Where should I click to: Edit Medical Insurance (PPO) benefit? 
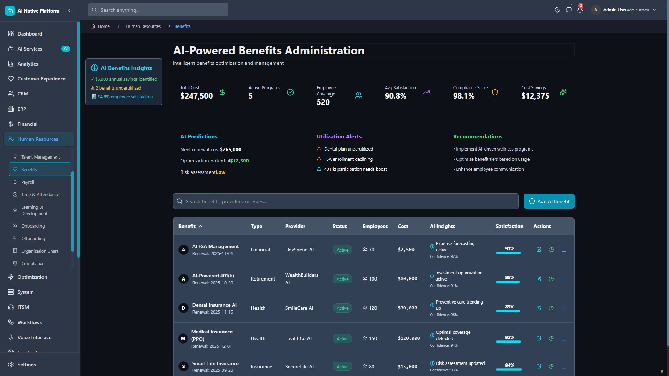(539, 339)
